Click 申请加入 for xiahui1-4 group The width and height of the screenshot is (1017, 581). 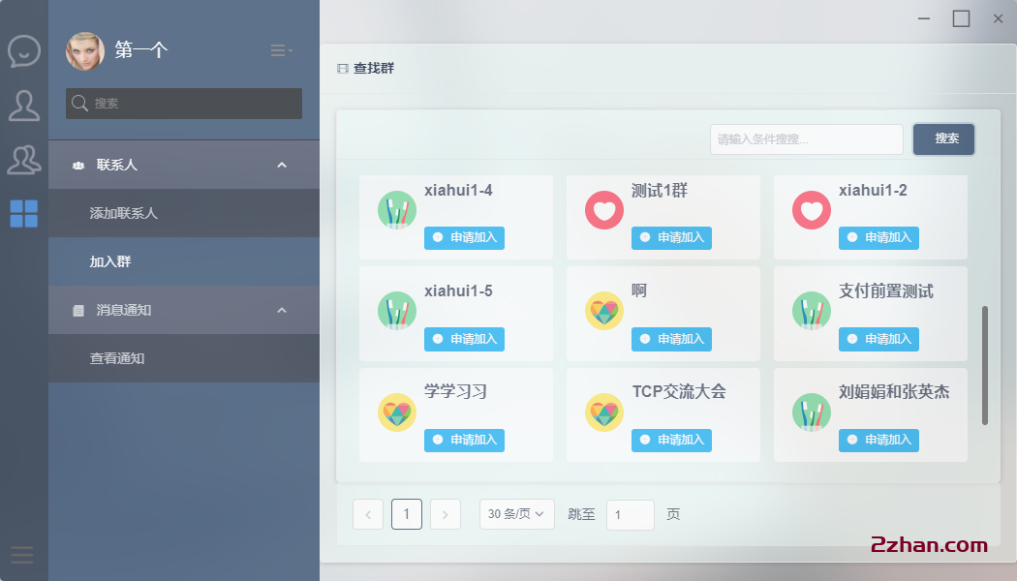464,237
